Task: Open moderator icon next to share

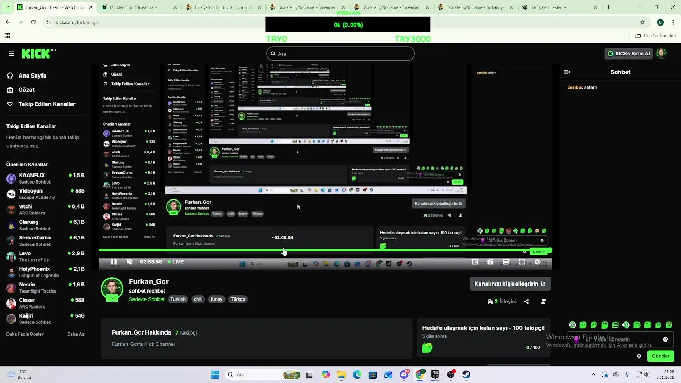Action: [x=543, y=302]
